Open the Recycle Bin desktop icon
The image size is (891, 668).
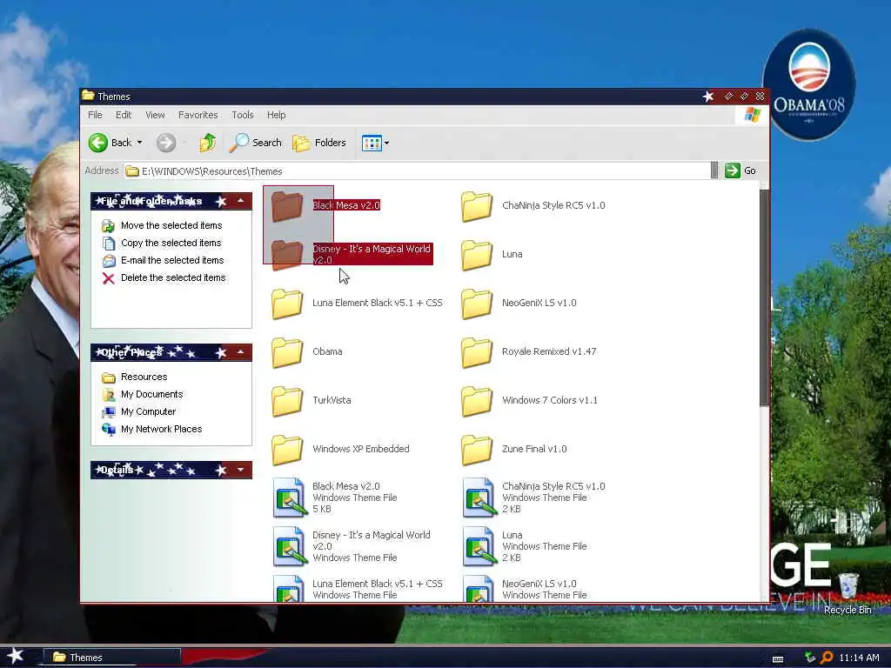point(847,593)
